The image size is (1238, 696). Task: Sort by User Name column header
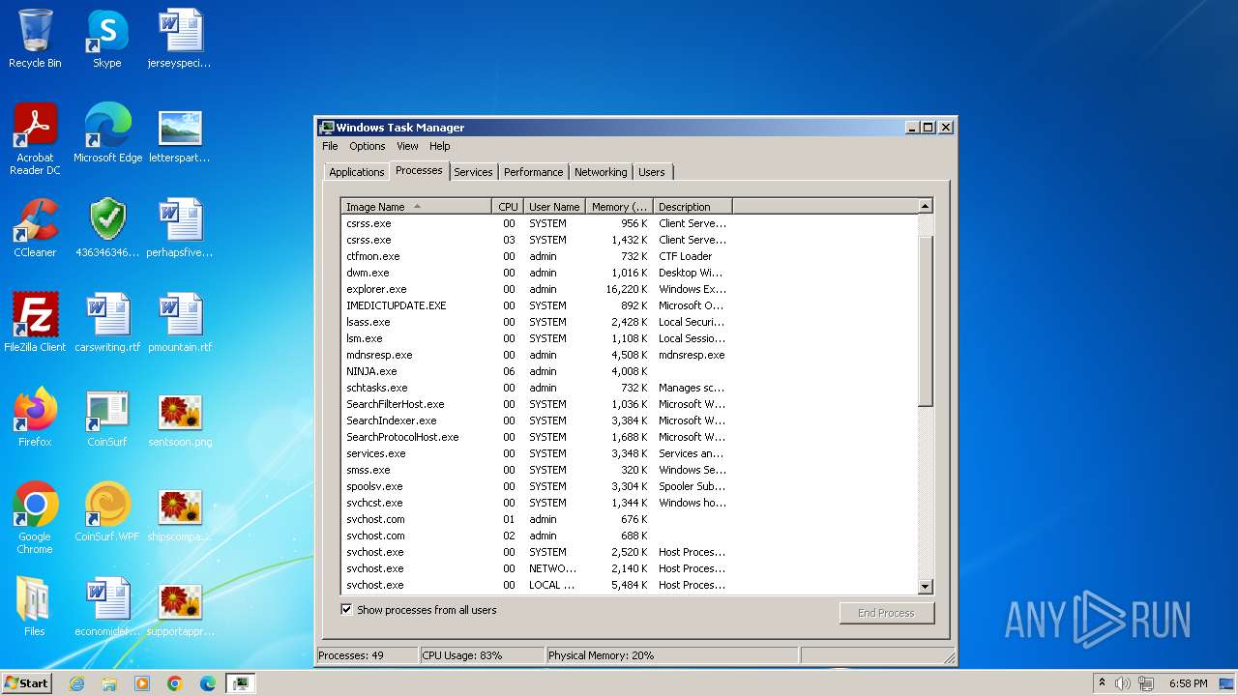click(554, 206)
